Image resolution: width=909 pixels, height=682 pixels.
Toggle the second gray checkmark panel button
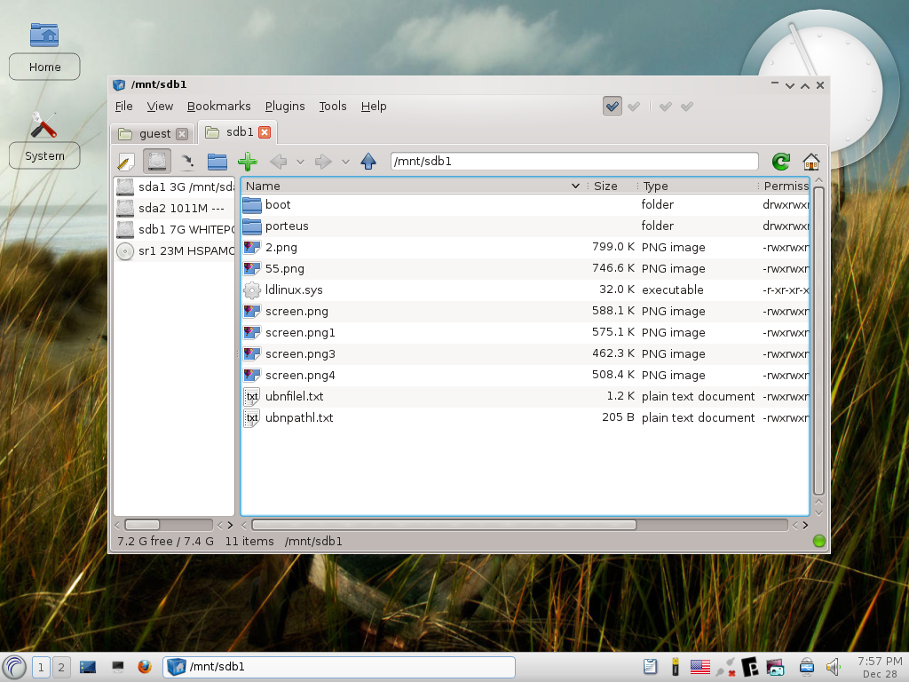coord(634,107)
